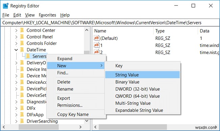Viewport: 220px width, 131px height.
Task: Click the DateTime folder icon
Action: 22,50
